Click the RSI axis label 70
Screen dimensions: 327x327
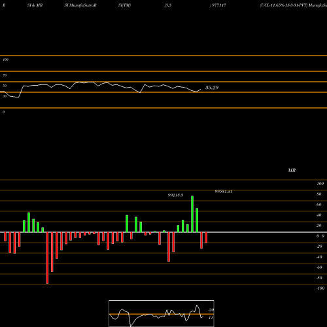(x=5, y=75)
